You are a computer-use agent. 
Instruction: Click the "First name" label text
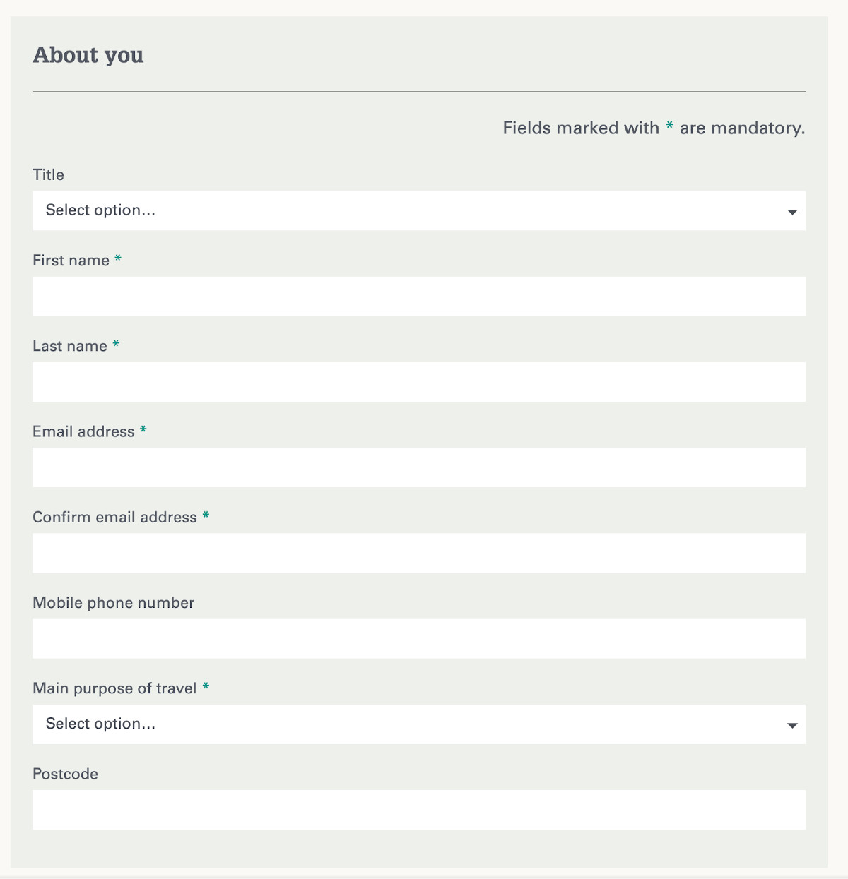(71, 261)
